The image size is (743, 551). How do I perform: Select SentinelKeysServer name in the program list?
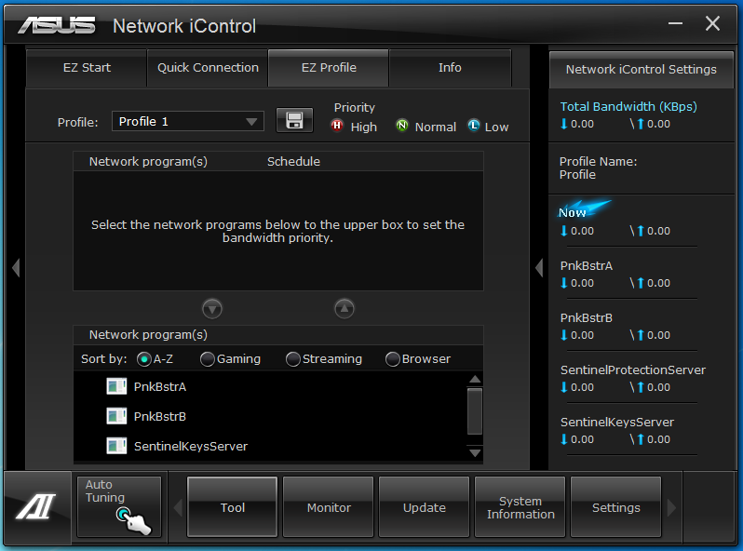[191, 446]
